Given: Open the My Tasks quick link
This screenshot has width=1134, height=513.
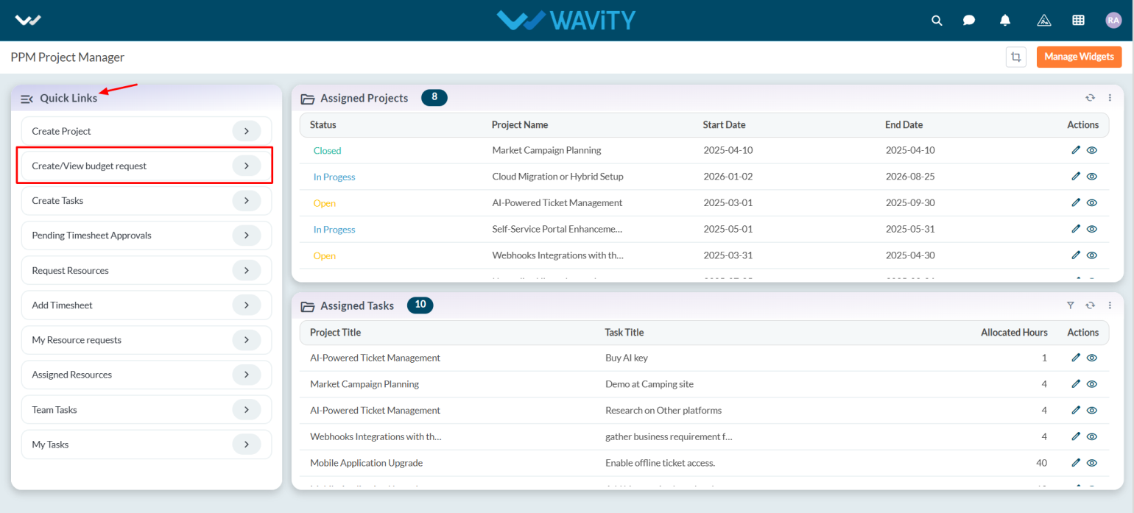Looking at the screenshot, I should [x=147, y=445].
